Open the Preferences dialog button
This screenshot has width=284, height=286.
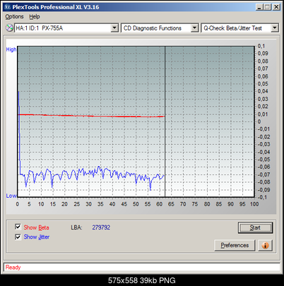(x=235, y=245)
